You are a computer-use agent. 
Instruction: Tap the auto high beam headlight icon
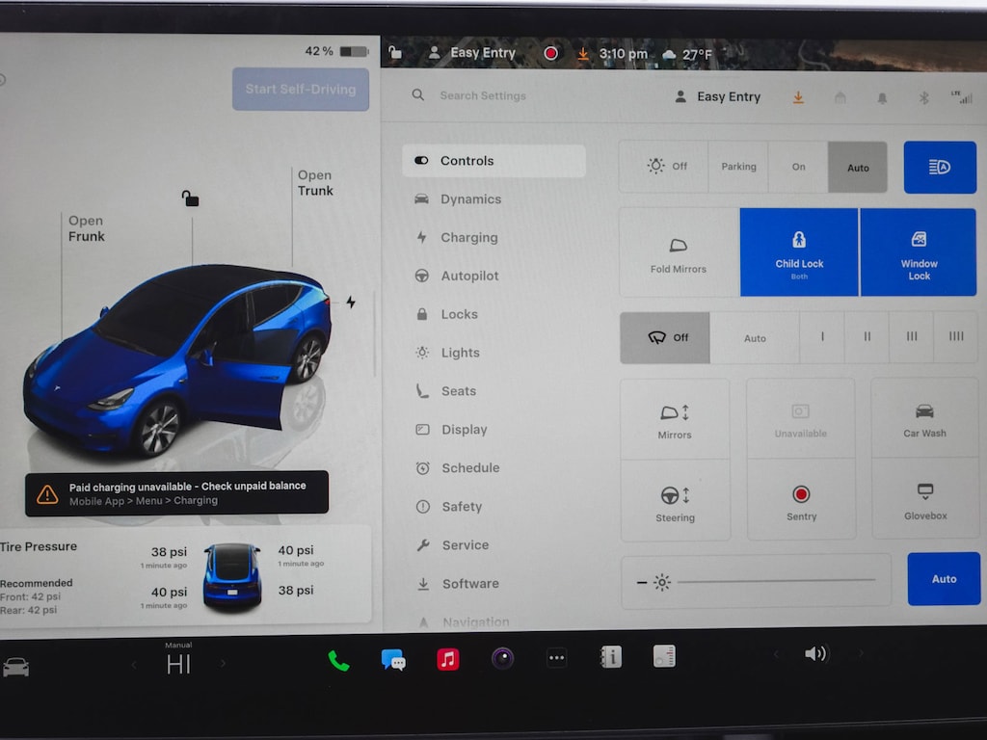939,168
